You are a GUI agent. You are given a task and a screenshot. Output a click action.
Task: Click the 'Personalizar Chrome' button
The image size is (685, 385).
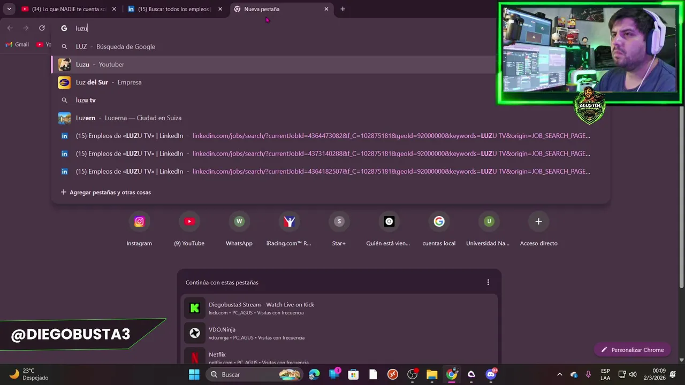click(632, 350)
